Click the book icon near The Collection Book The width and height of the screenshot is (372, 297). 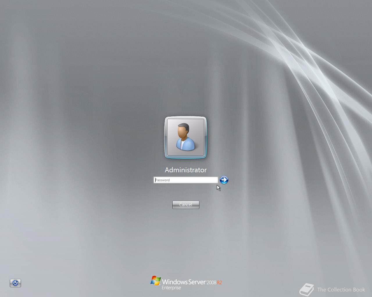click(x=306, y=289)
